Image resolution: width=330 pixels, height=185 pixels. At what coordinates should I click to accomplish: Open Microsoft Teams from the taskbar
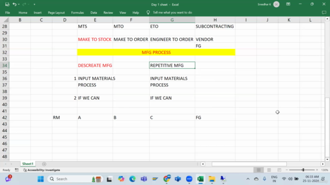144,179
